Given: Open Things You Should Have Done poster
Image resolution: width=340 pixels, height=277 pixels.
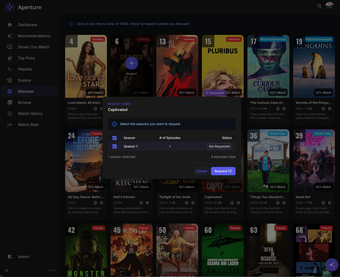Looking at the screenshot, I should click(268, 161).
